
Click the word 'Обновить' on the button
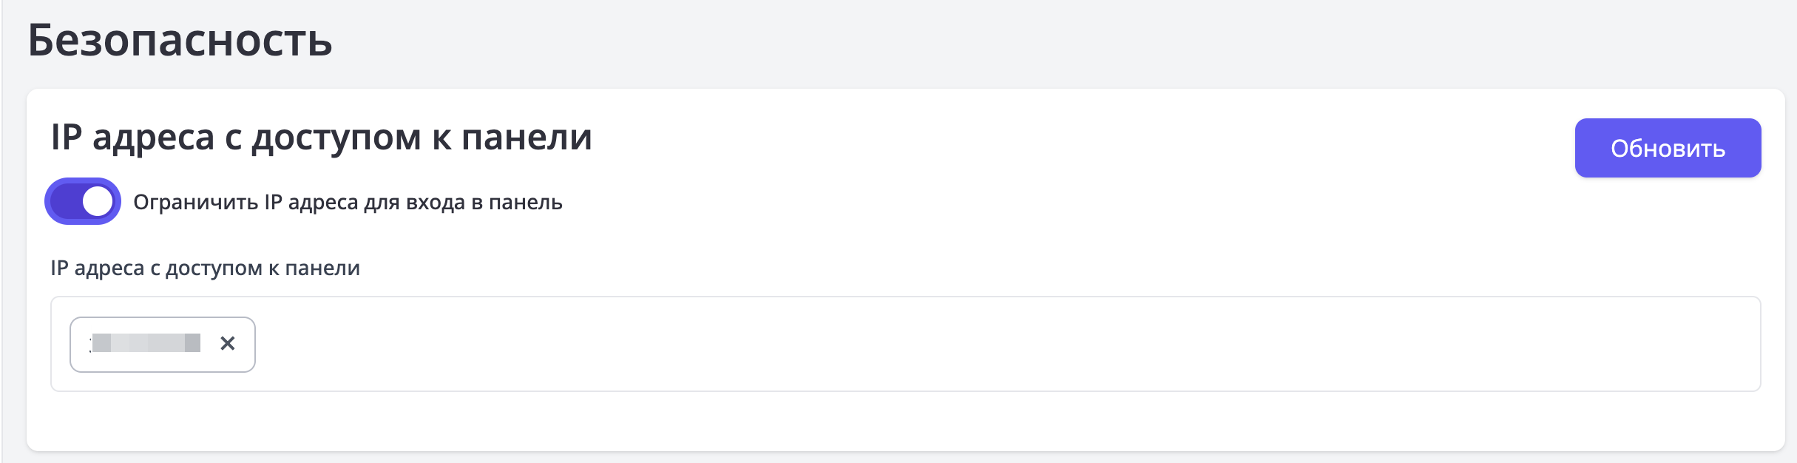[x=1667, y=149]
